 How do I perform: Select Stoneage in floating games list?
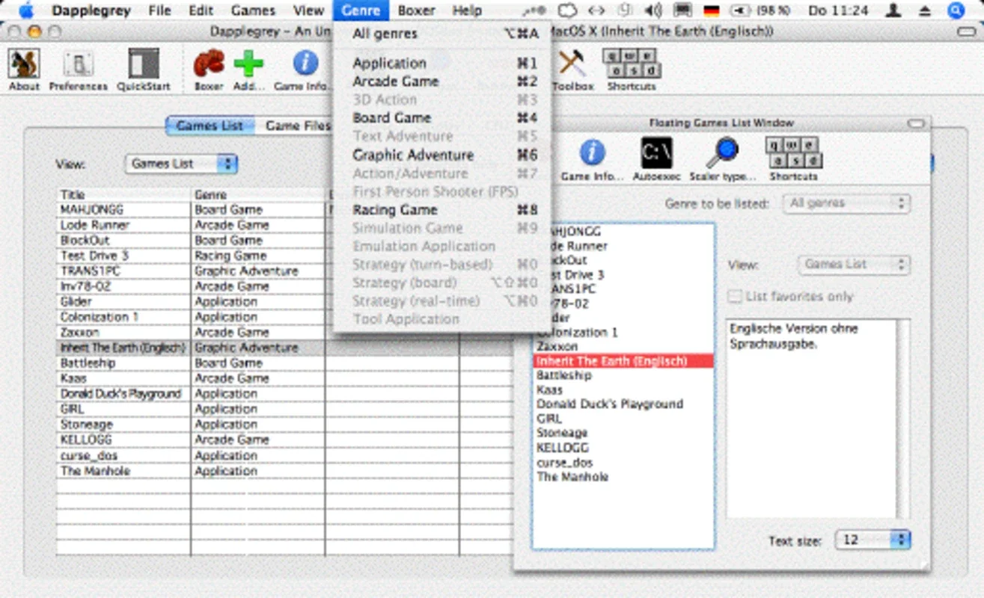coord(623,434)
